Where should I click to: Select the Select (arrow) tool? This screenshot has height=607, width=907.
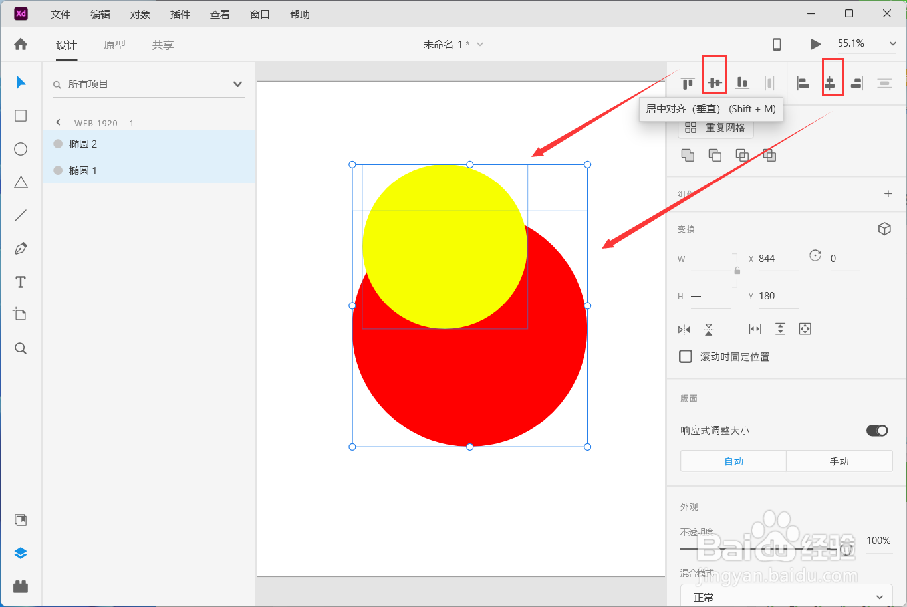click(21, 82)
